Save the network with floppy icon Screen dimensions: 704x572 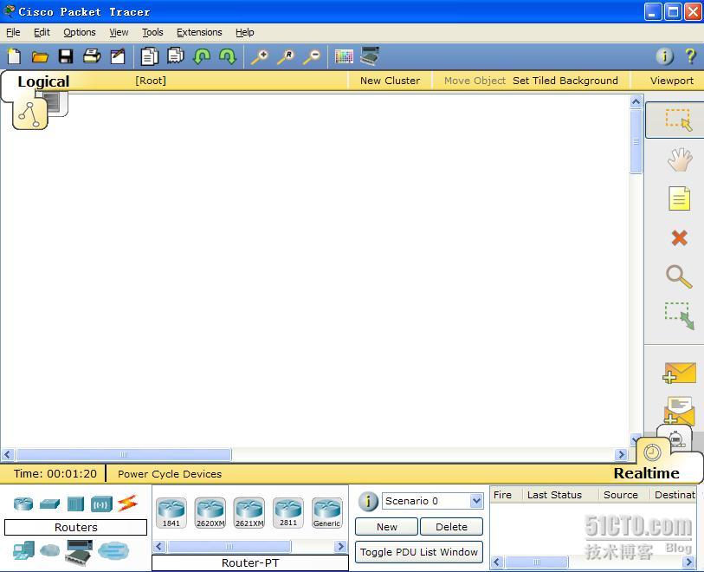pyautogui.click(x=66, y=56)
